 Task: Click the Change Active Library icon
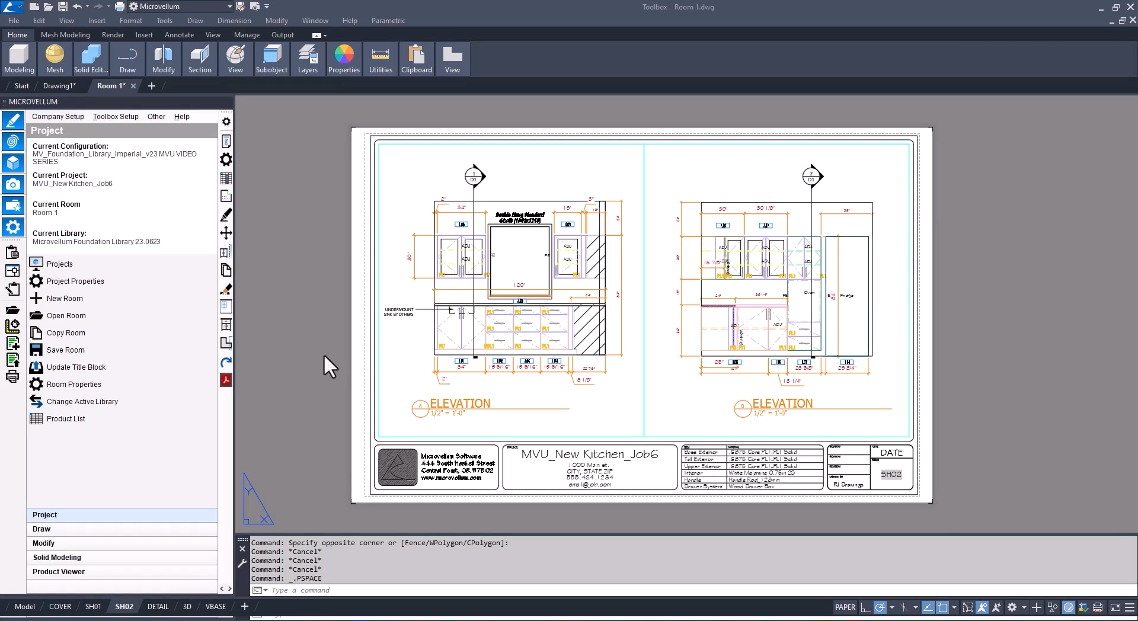[x=36, y=402]
